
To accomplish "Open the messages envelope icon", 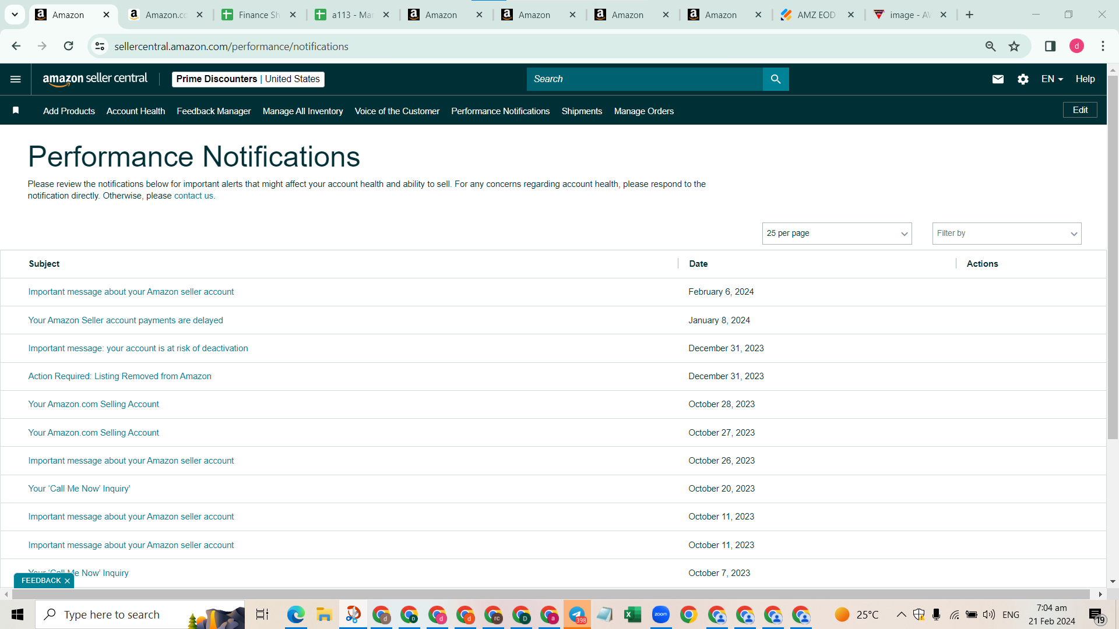I will pyautogui.click(x=998, y=79).
